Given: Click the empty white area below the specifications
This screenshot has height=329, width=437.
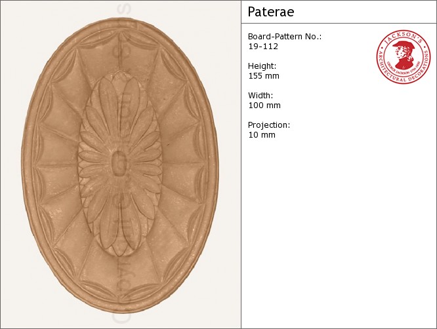Looking at the screenshot, I should (x=338, y=242).
